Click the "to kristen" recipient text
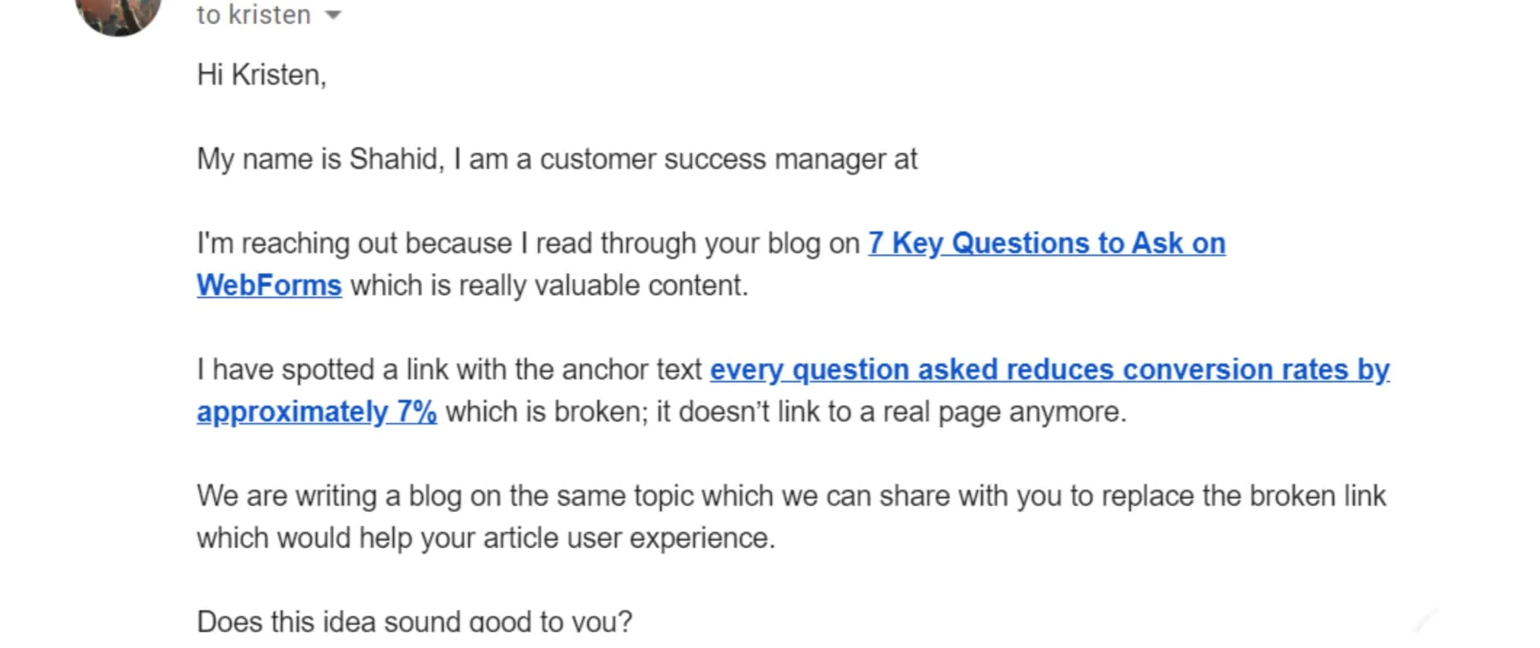The image size is (1540, 648). click(253, 14)
